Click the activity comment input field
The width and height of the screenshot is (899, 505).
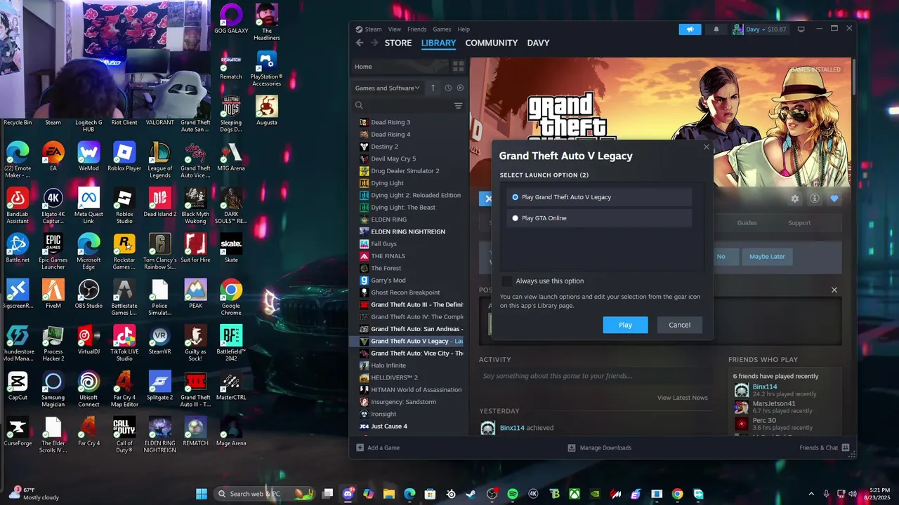[x=594, y=376]
